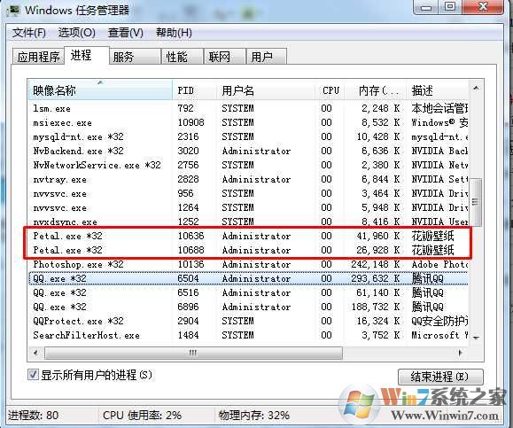The image size is (513, 428).
Task: Select the NvBackend.exe *32 process
Action: tap(248, 151)
